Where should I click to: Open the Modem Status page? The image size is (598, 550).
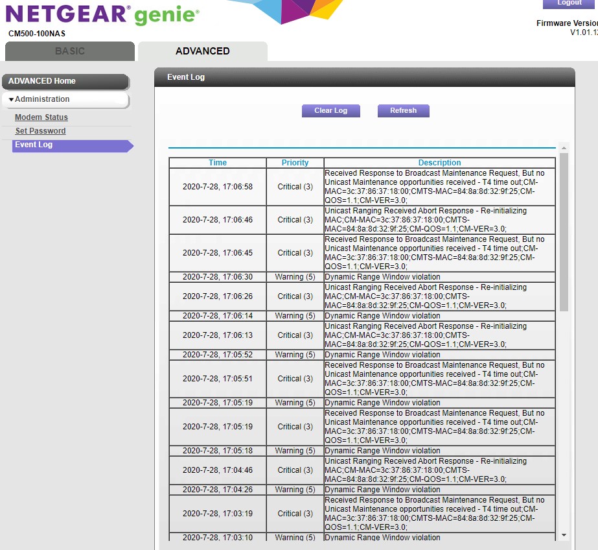[41, 117]
